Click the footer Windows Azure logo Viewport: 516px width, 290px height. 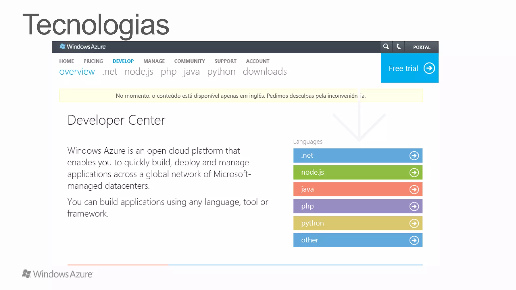point(57,274)
